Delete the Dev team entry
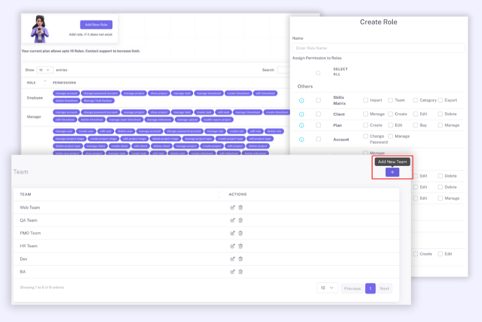Viewport: 482px width, 322px height. (241, 259)
